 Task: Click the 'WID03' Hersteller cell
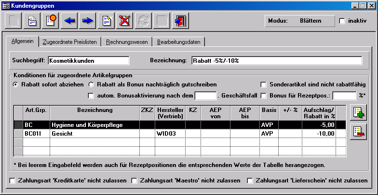click(x=170, y=133)
